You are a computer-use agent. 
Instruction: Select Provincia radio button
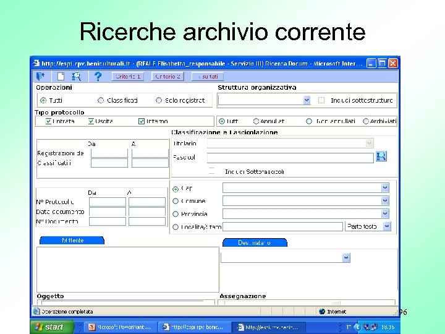[x=176, y=214]
